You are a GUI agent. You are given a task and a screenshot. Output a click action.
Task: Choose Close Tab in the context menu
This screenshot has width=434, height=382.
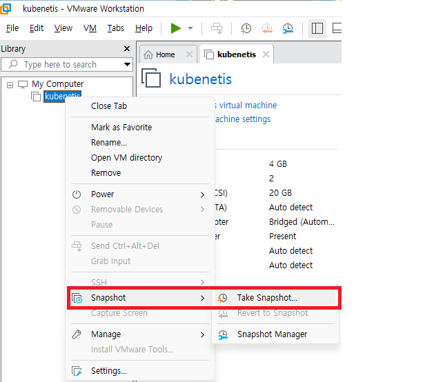point(109,106)
